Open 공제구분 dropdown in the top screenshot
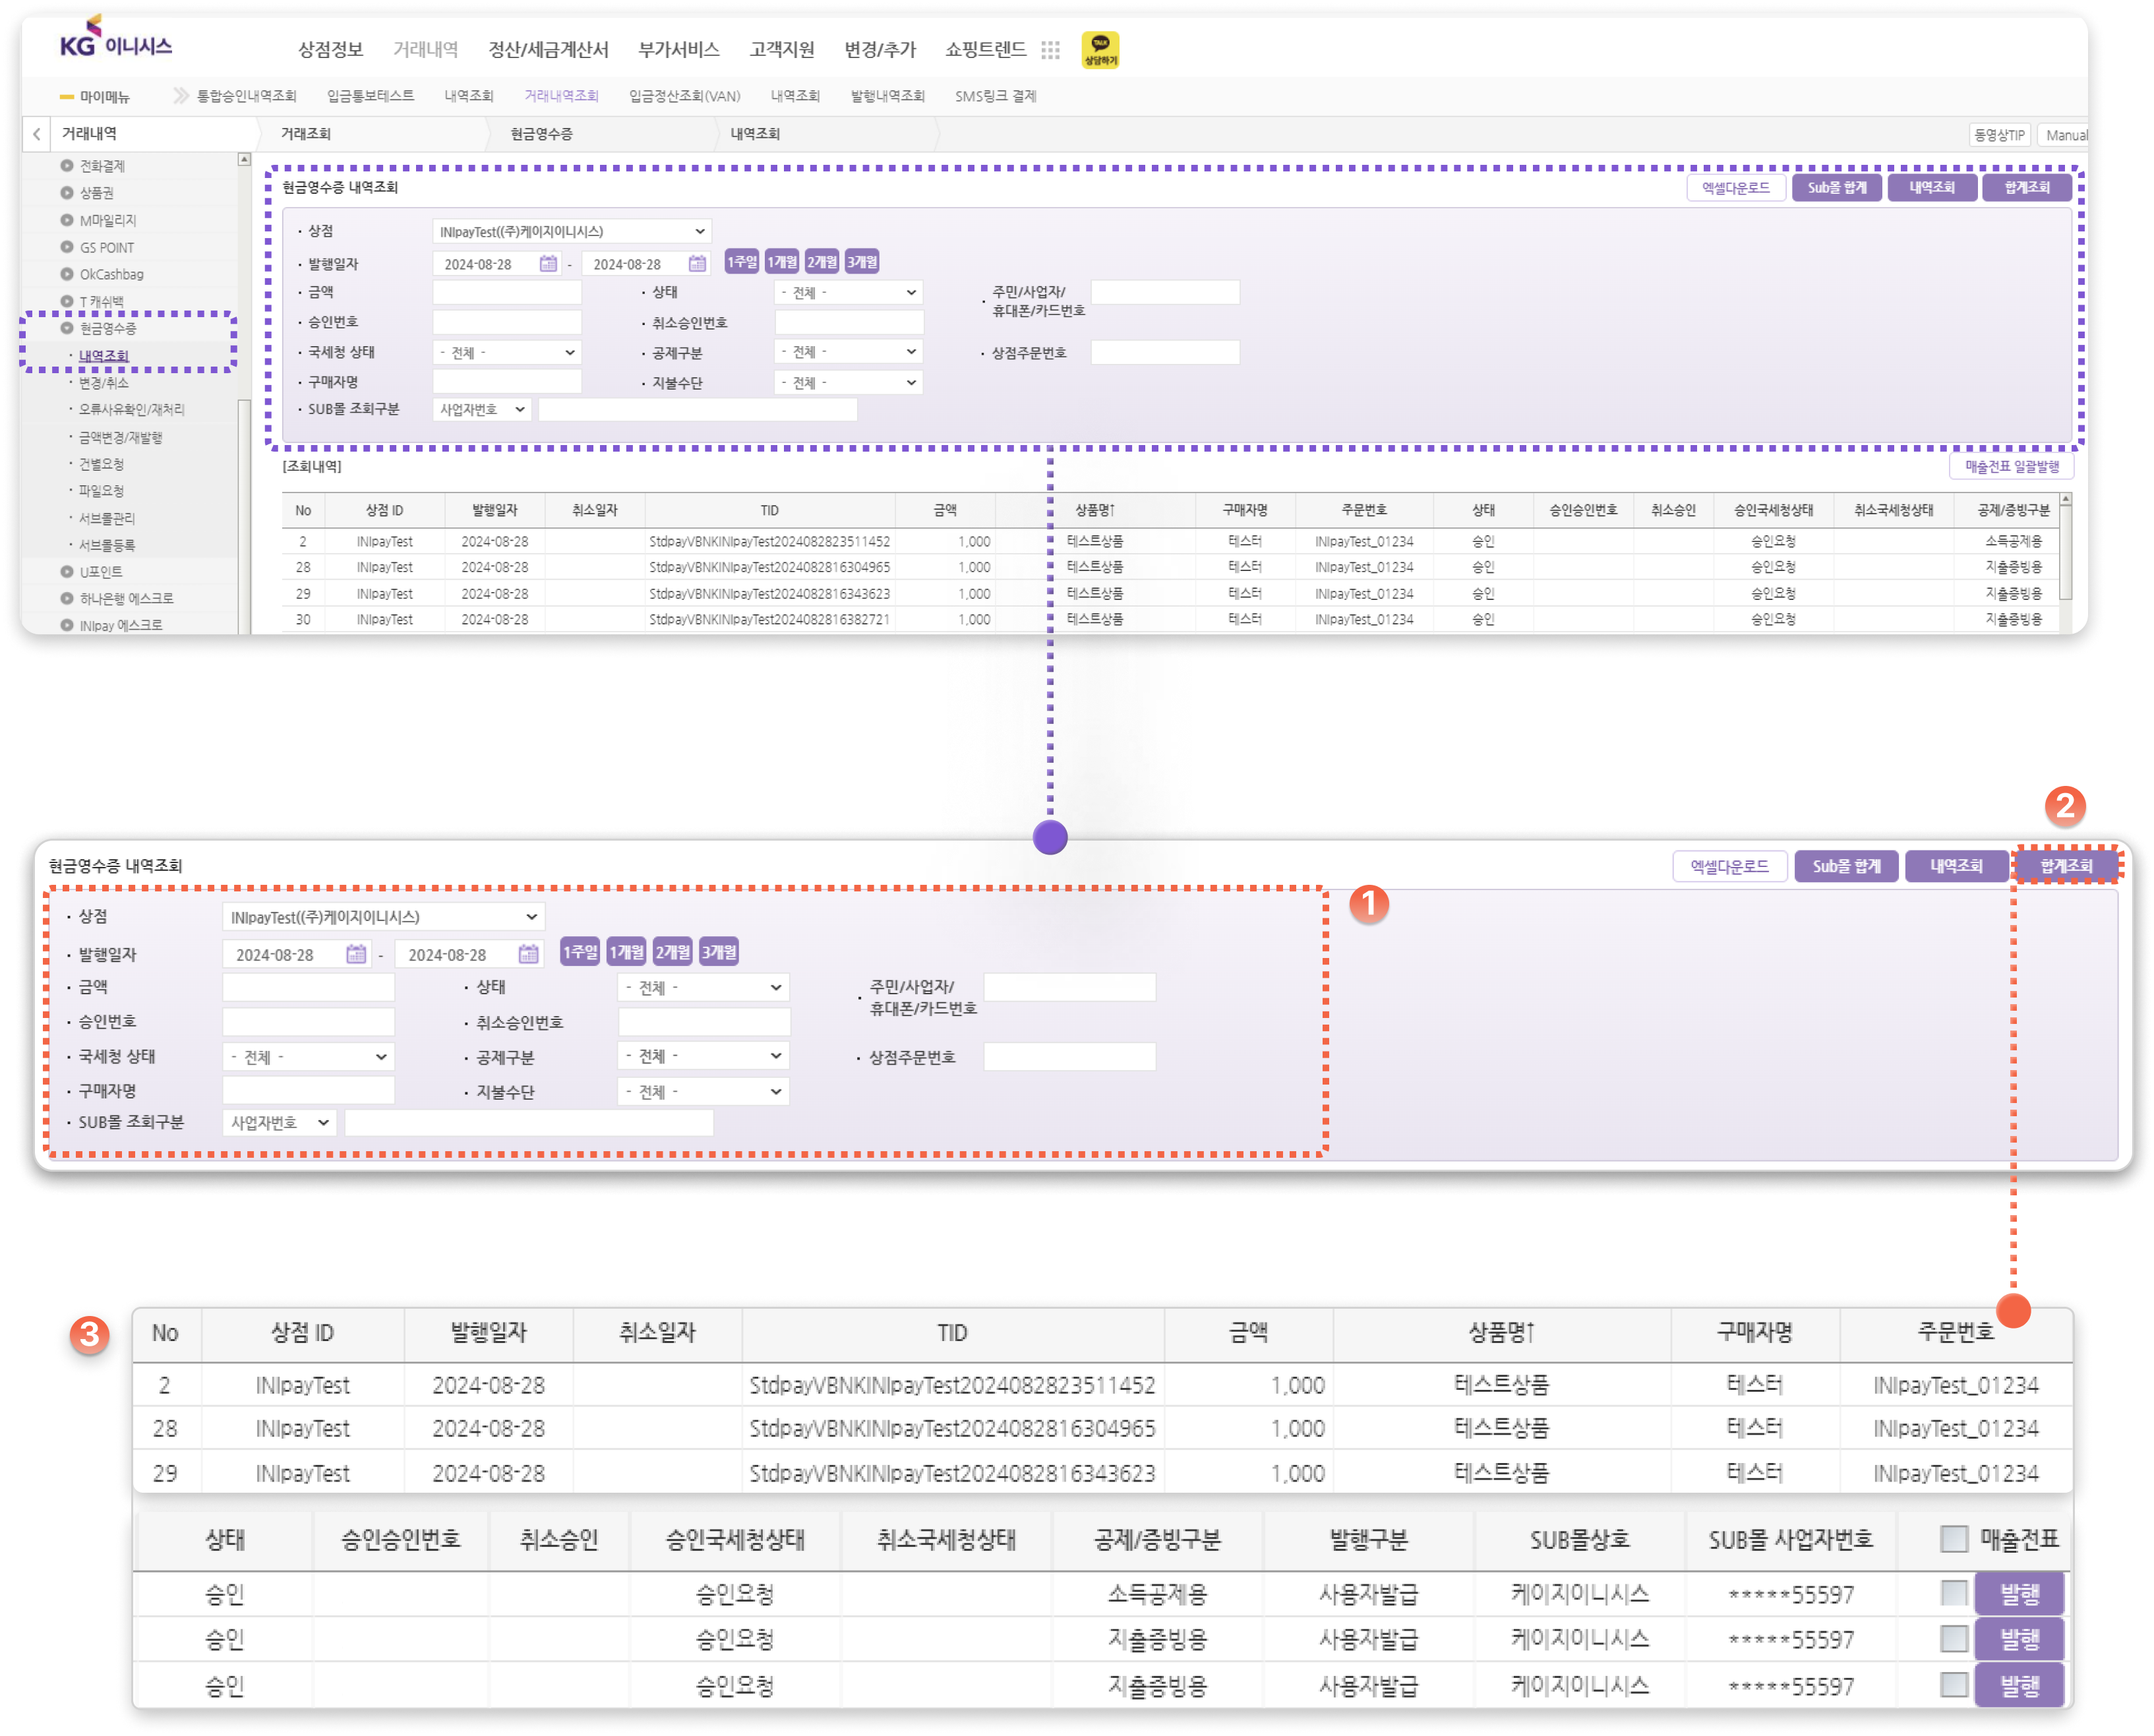The image size is (2154, 1736). click(x=848, y=351)
